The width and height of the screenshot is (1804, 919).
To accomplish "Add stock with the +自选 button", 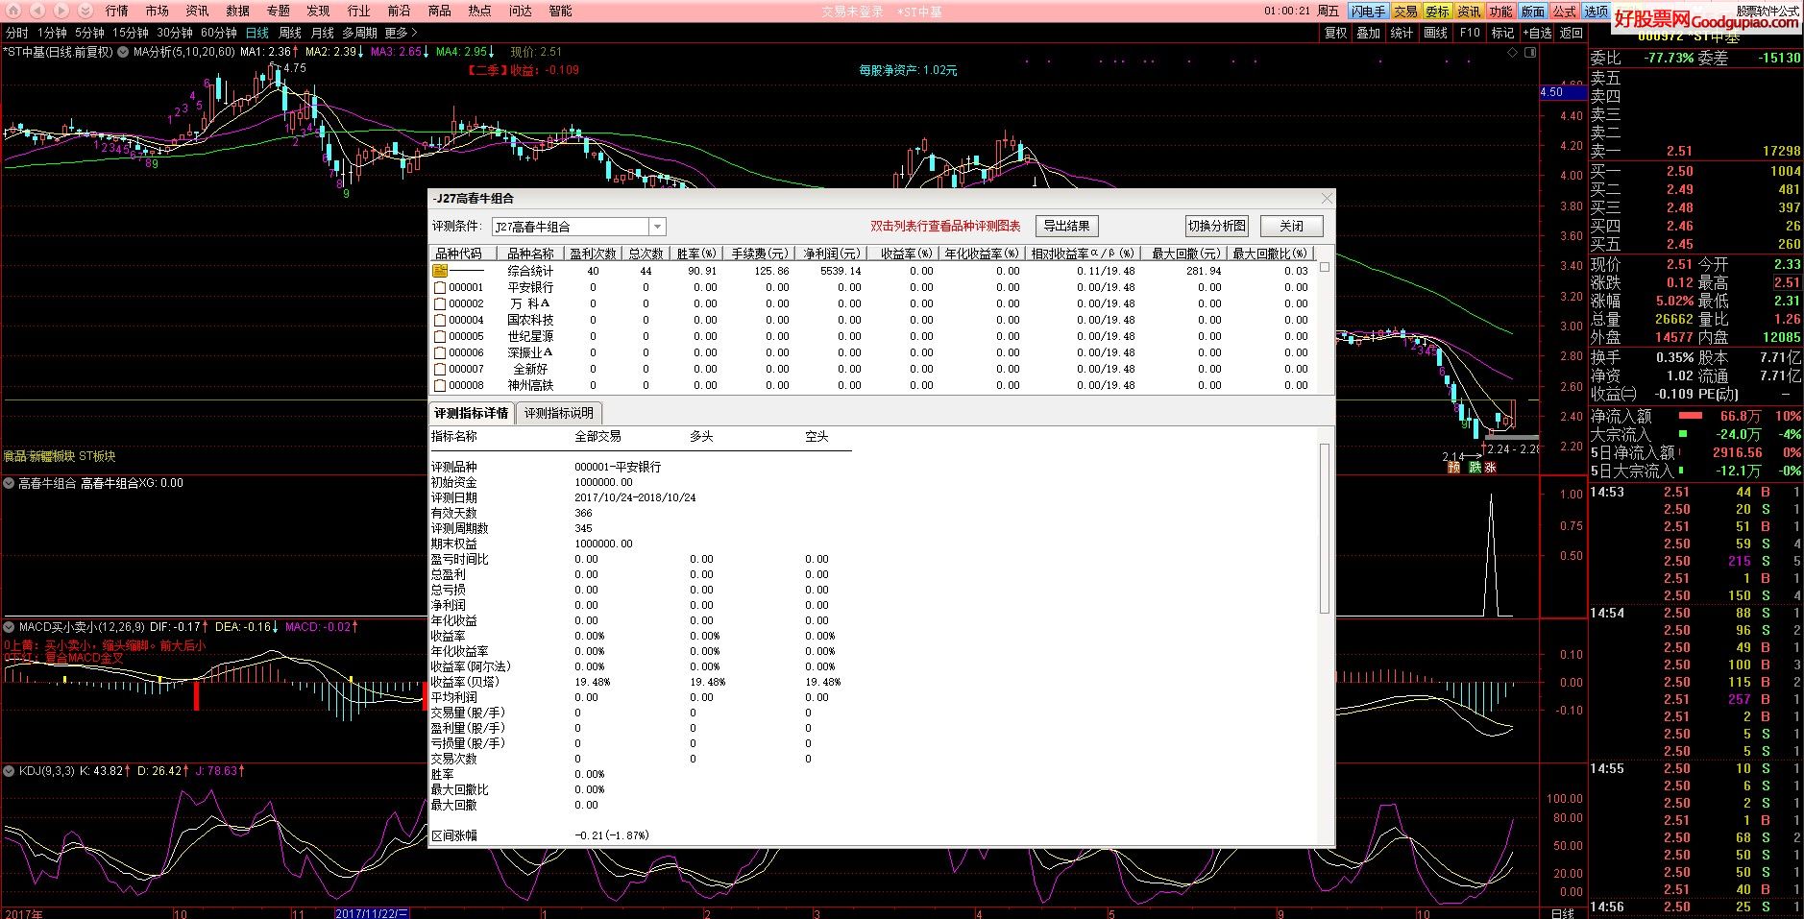I will [x=1537, y=33].
